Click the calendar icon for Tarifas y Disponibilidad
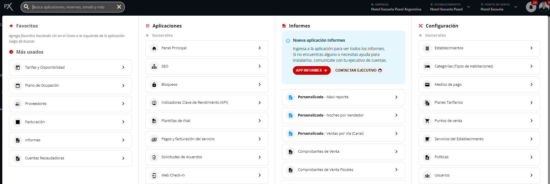This screenshot has width=550, height=184. [x=18, y=68]
